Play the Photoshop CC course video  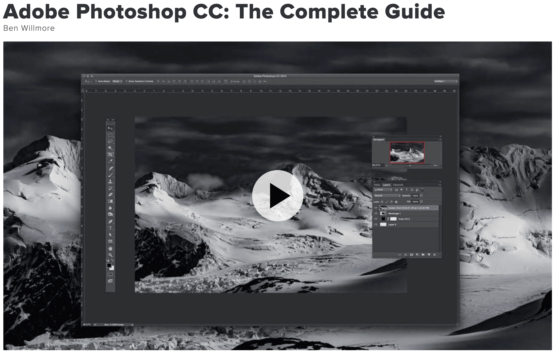click(x=277, y=196)
